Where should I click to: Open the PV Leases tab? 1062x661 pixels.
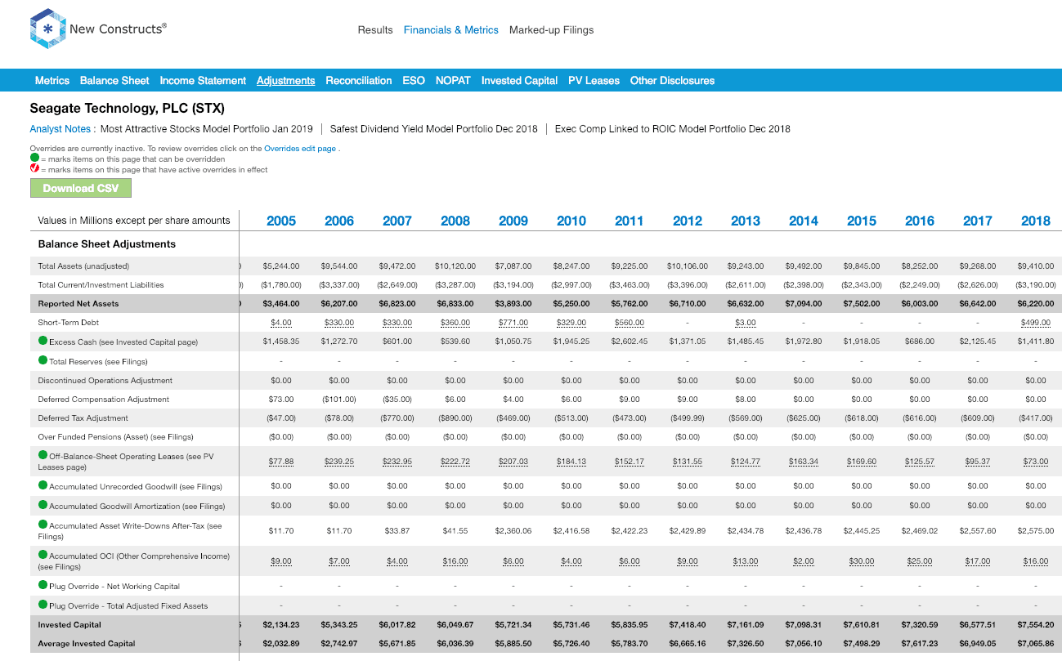(594, 80)
